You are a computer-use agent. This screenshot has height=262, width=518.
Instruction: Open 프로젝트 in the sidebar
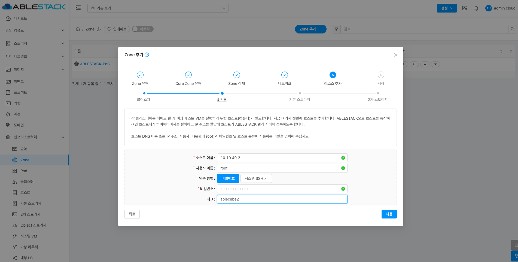(34, 93)
